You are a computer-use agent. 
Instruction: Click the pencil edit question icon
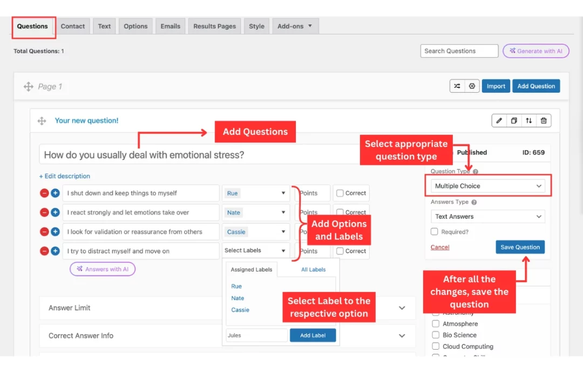tap(499, 121)
